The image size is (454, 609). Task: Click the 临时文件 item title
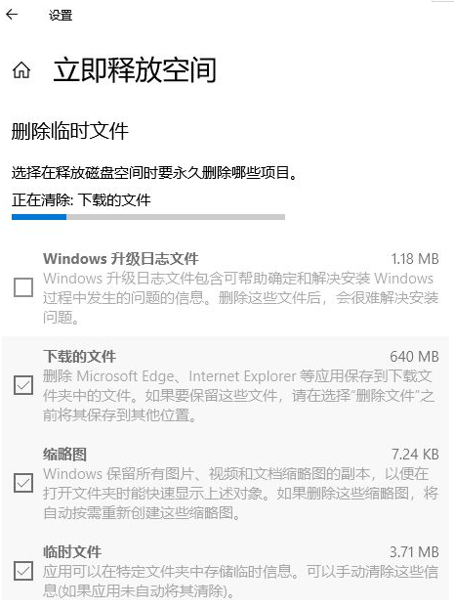[x=72, y=551]
